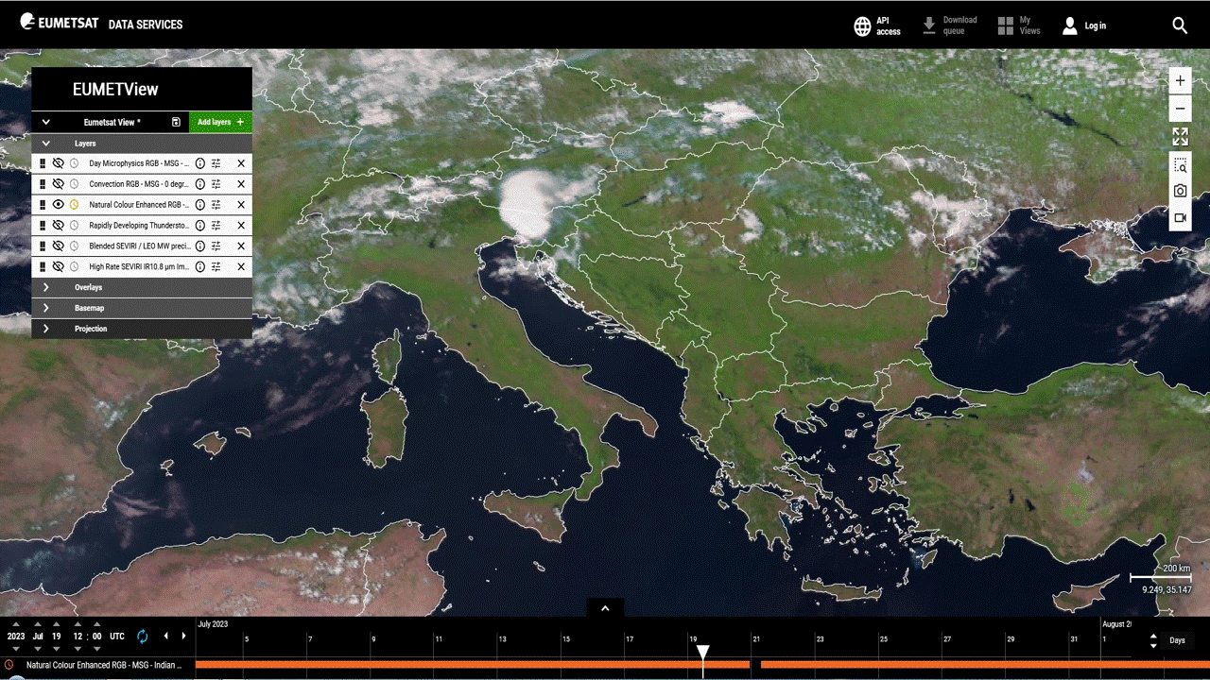The height and width of the screenshot is (680, 1210).
Task: Show info for Blended SEVIRI / LEO MW layer
Action: pyautogui.click(x=200, y=246)
